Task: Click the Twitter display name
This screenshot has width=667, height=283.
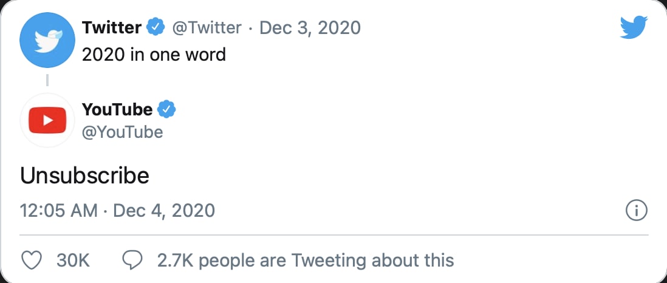Action: pyautogui.click(x=112, y=27)
